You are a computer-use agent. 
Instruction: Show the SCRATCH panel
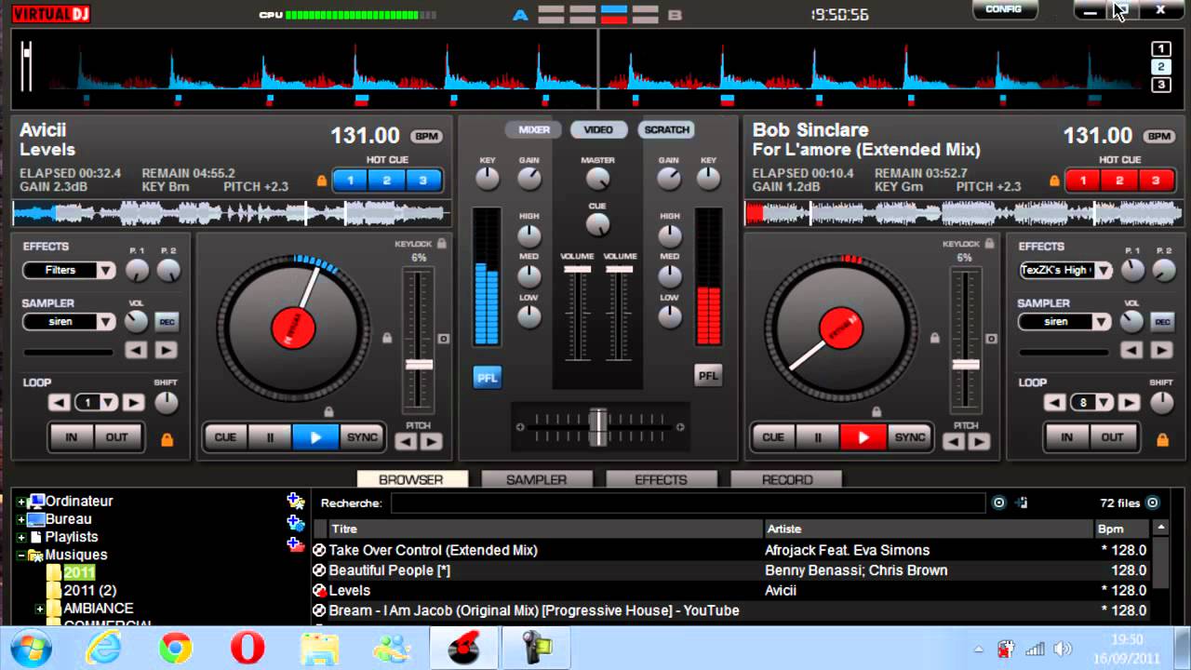[x=666, y=129]
